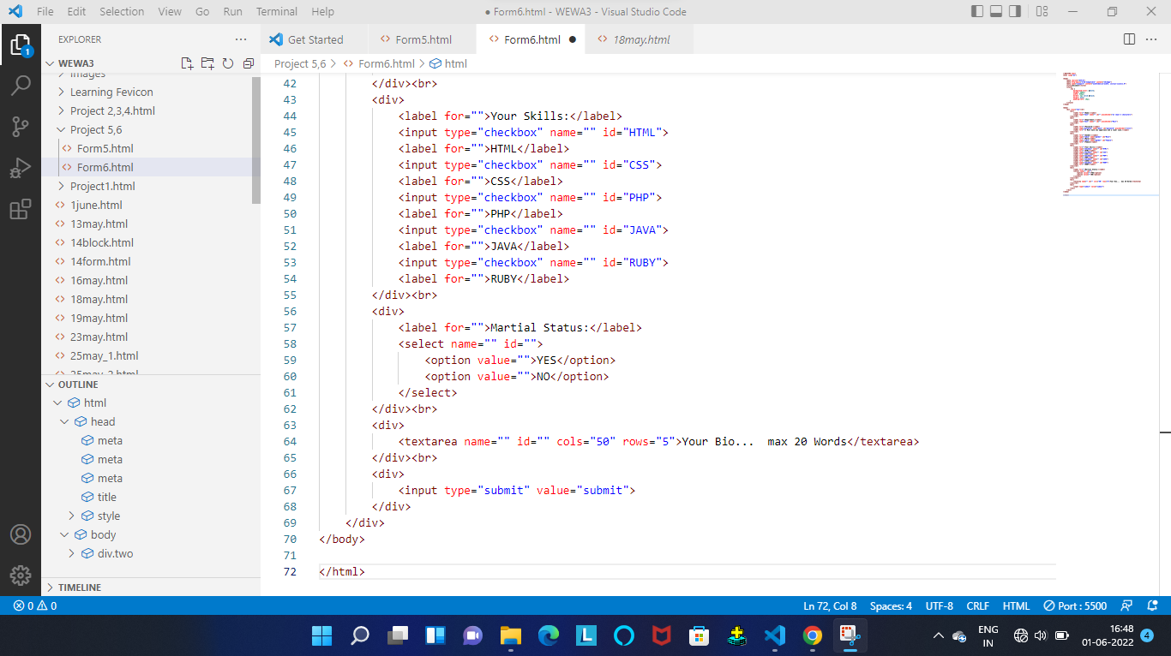Click New File icon in WEWA3 header

(x=187, y=63)
